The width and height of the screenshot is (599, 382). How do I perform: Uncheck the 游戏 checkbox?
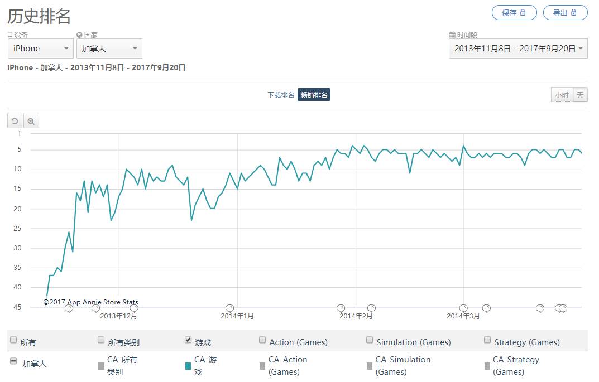188,340
